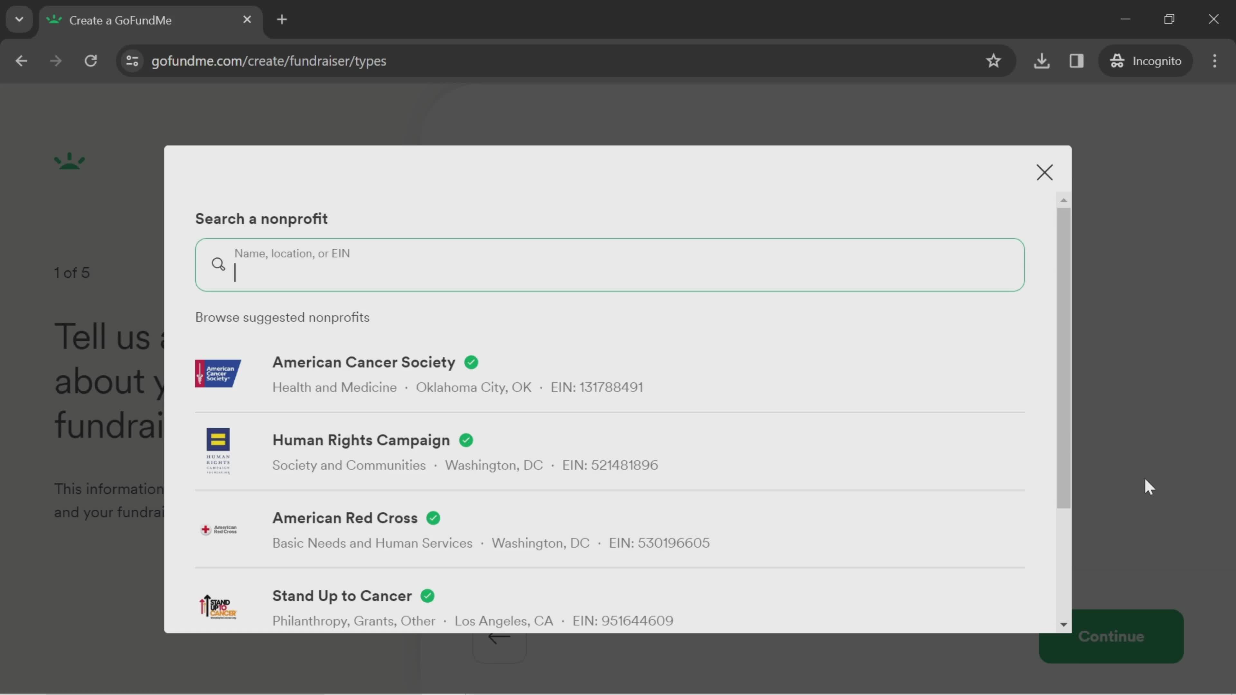Click the dialog scrollbar down arrow
1236x695 pixels.
click(x=1064, y=625)
